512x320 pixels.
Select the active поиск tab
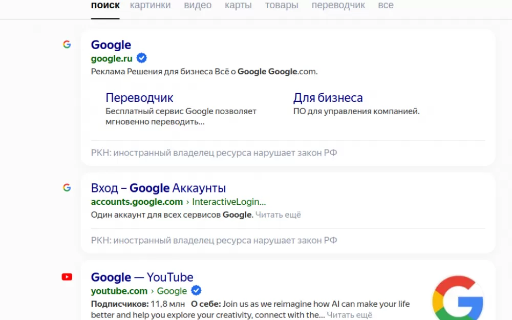tap(105, 5)
